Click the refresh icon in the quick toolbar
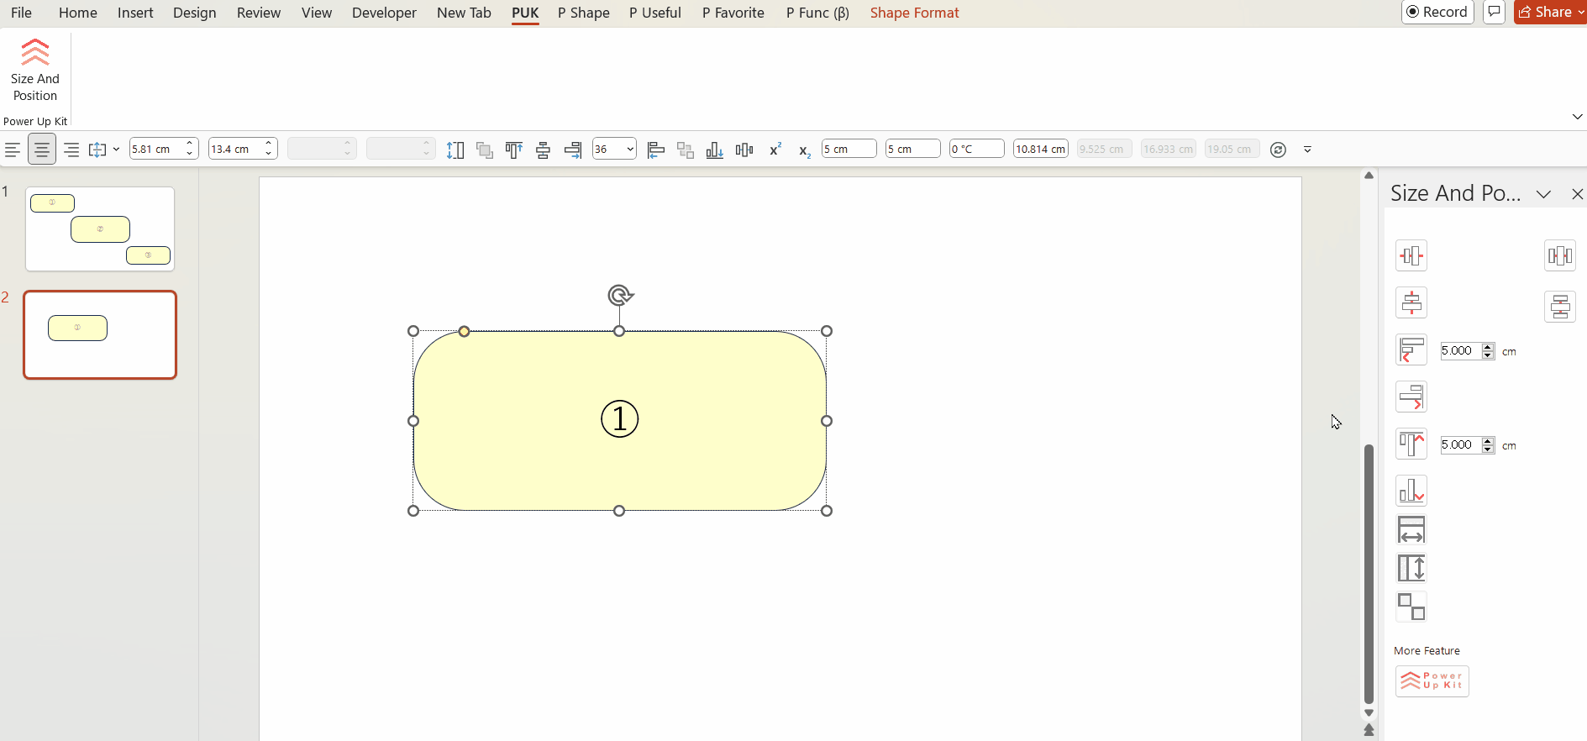 [1278, 150]
